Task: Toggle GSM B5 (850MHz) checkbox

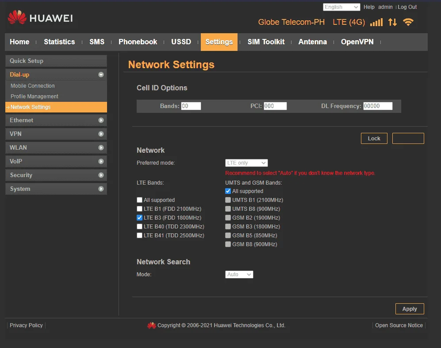Action: point(228,236)
